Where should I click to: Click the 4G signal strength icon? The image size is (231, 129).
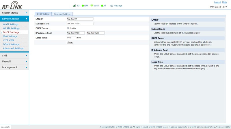pos(74,5)
